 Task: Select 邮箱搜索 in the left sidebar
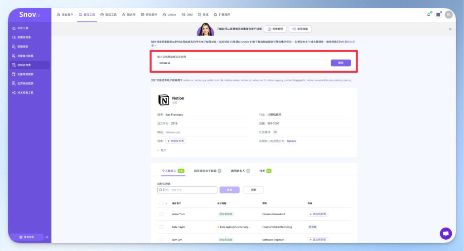click(29, 47)
